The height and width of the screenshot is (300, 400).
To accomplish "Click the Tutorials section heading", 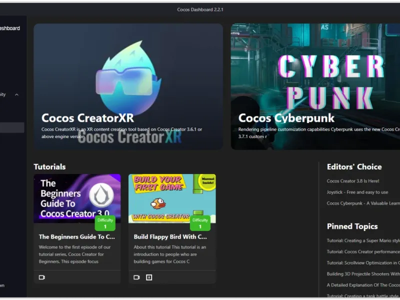I will point(49,167).
